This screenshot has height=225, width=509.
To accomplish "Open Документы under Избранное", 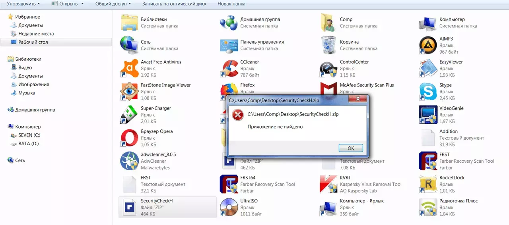I will click(30, 25).
